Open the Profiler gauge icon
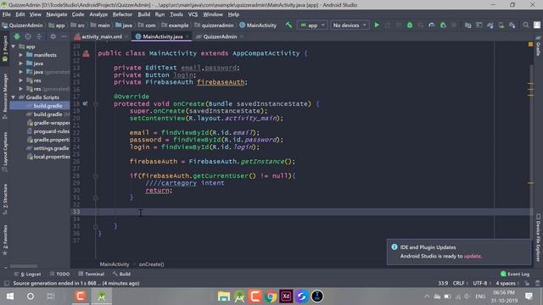Screen dimensions: 543x305 point(432,25)
